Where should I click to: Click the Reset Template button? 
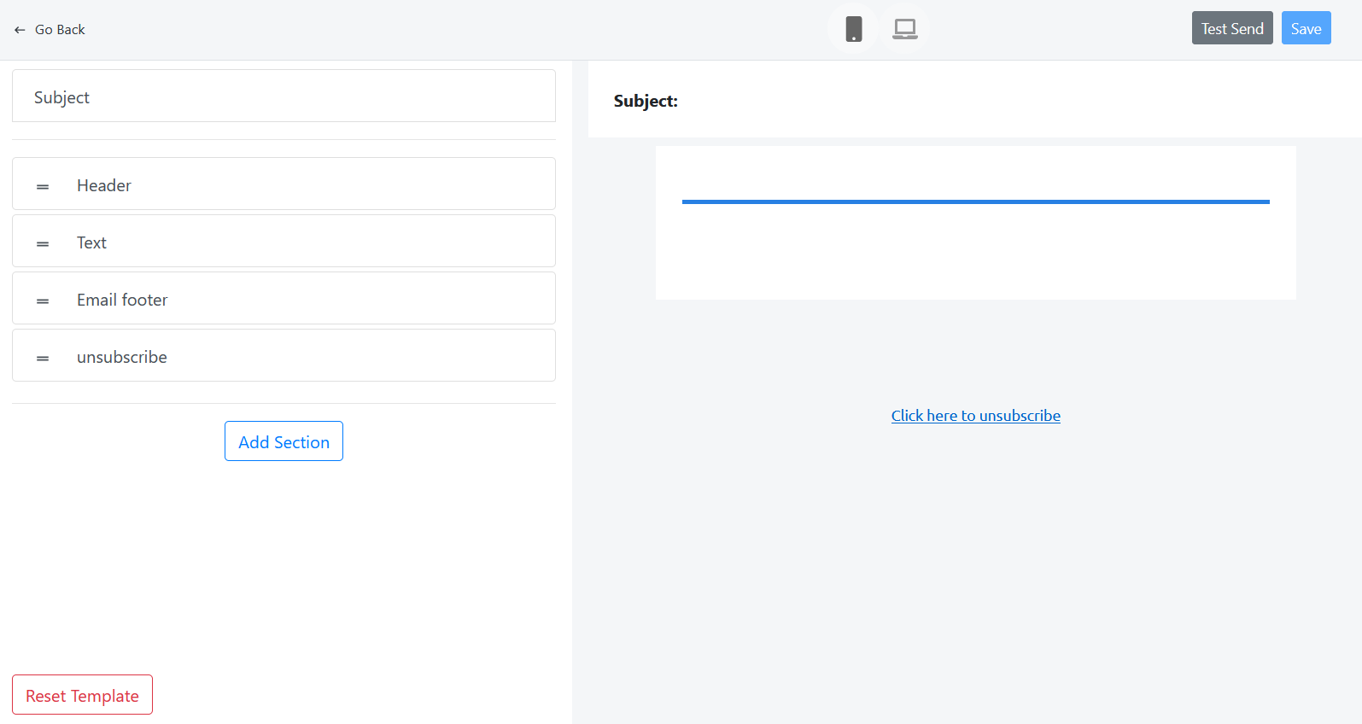pos(82,695)
